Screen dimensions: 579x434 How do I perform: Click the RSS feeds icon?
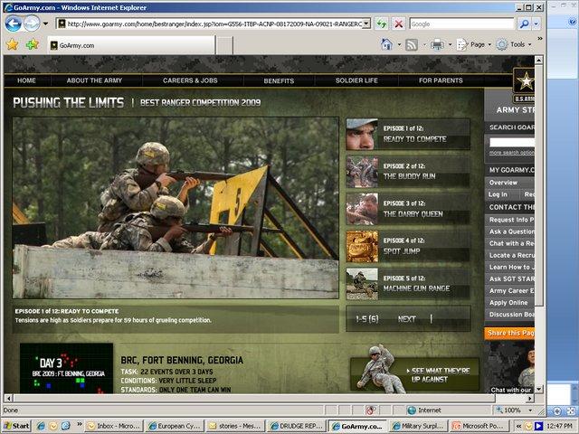point(412,44)
